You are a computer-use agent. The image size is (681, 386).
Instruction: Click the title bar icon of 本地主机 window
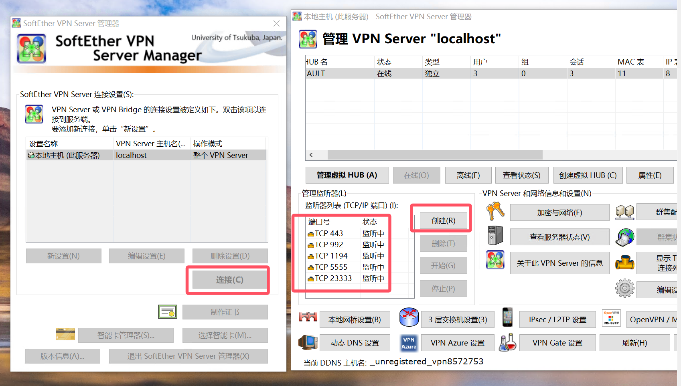pyautogui.click(x=297, y=16)
